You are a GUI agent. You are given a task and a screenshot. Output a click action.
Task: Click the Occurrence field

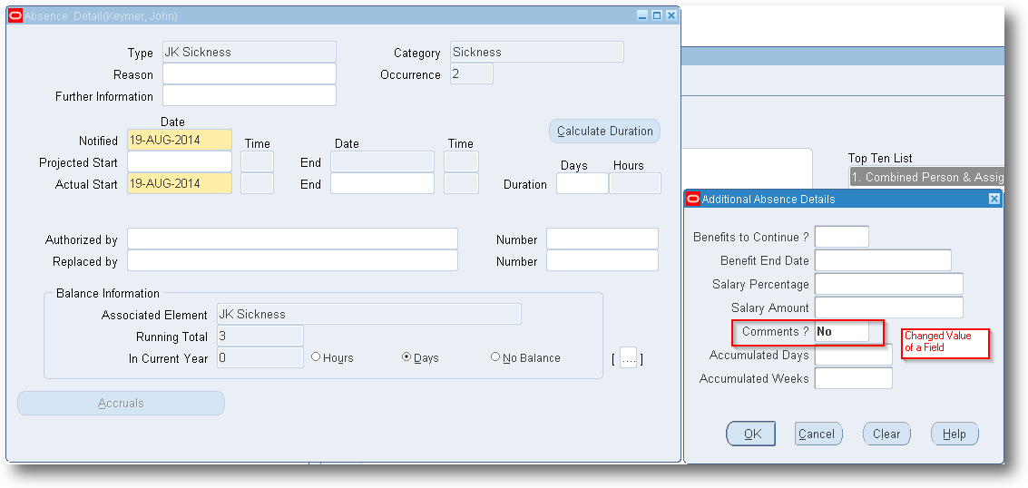pyautogui.click(x=472, y=74)
